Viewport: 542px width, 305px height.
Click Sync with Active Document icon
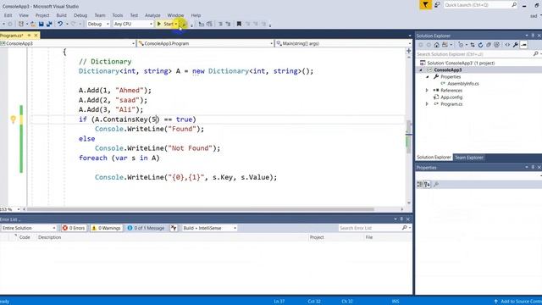pos(473,45)
